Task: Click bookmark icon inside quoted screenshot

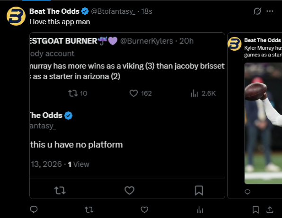Action: tap(199, 191)
